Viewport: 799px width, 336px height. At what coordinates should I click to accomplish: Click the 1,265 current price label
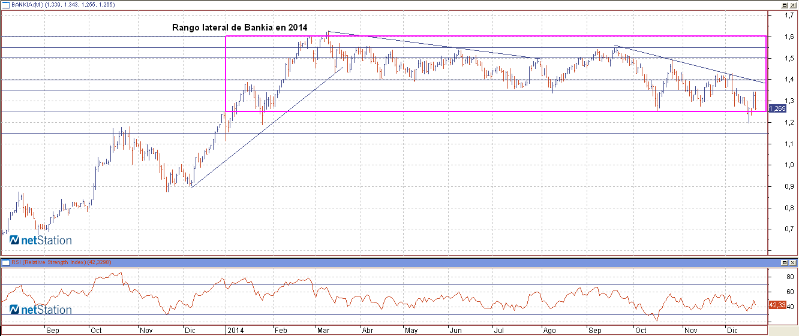point(777,108)
